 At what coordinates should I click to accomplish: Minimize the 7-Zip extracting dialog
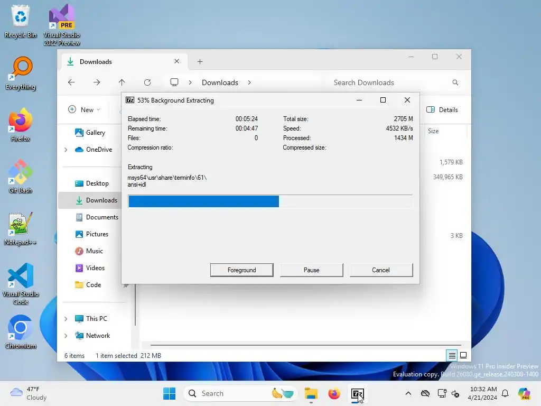(x=359, y=100)
